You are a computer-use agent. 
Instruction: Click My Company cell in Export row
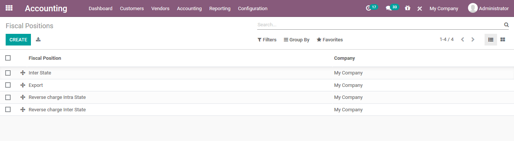[348, 85]
